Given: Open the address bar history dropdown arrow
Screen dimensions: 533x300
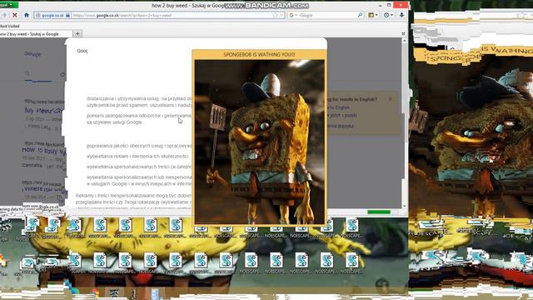Looking at the screenshot, I should click(281, 15).
